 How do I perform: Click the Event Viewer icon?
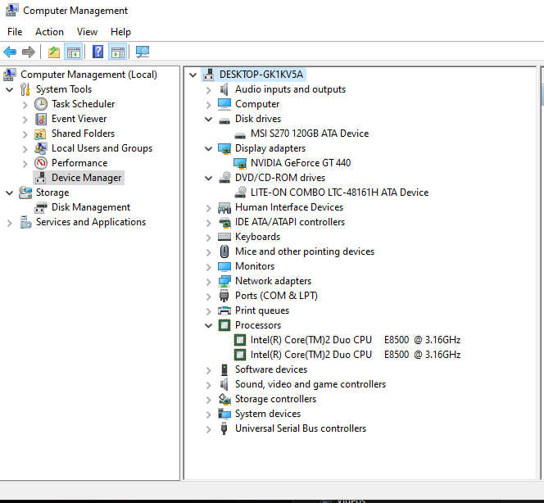[x=41, y=119]
